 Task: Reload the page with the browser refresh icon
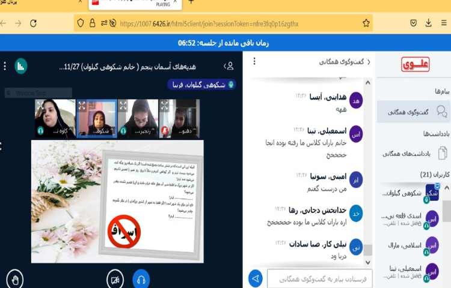coord(33,23)
